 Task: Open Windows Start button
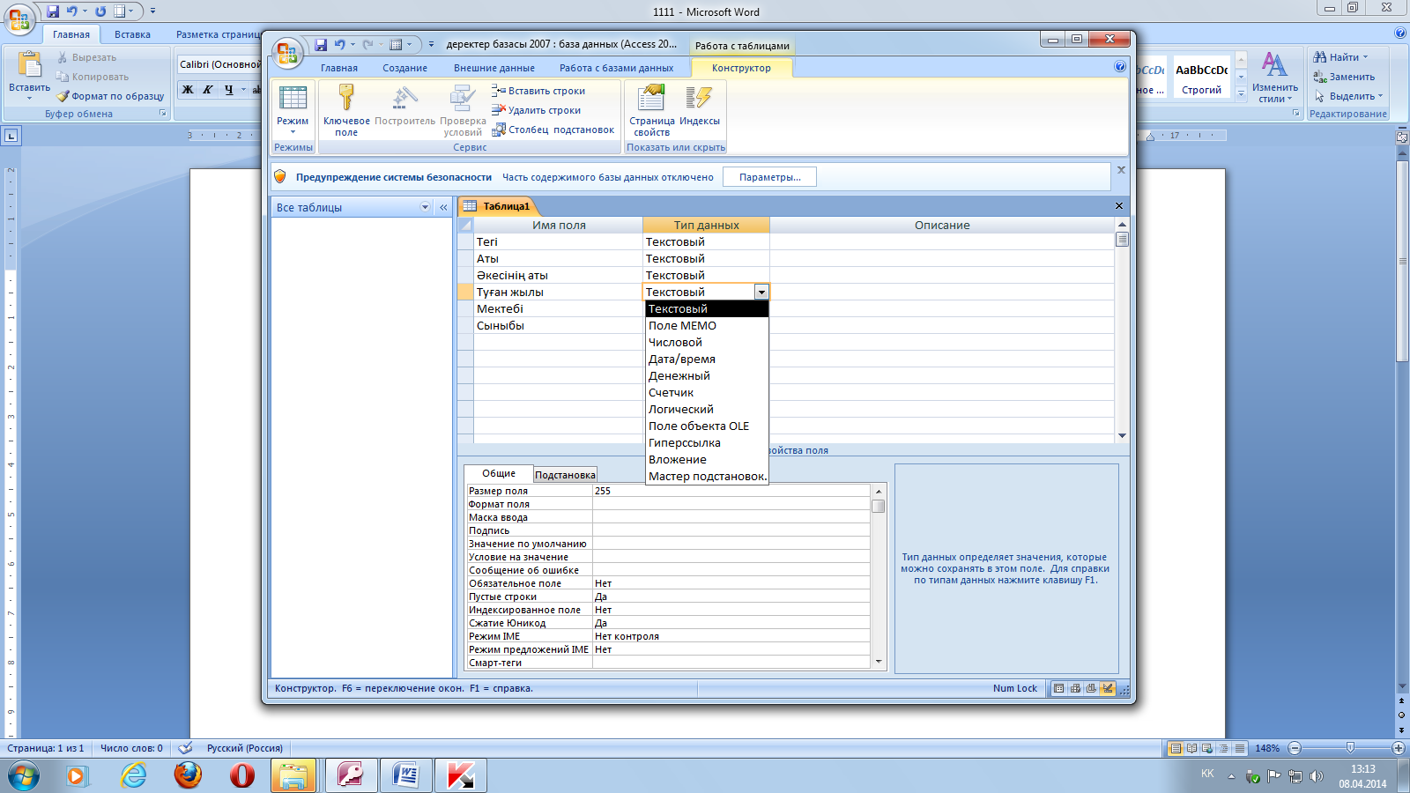(24, 776)
